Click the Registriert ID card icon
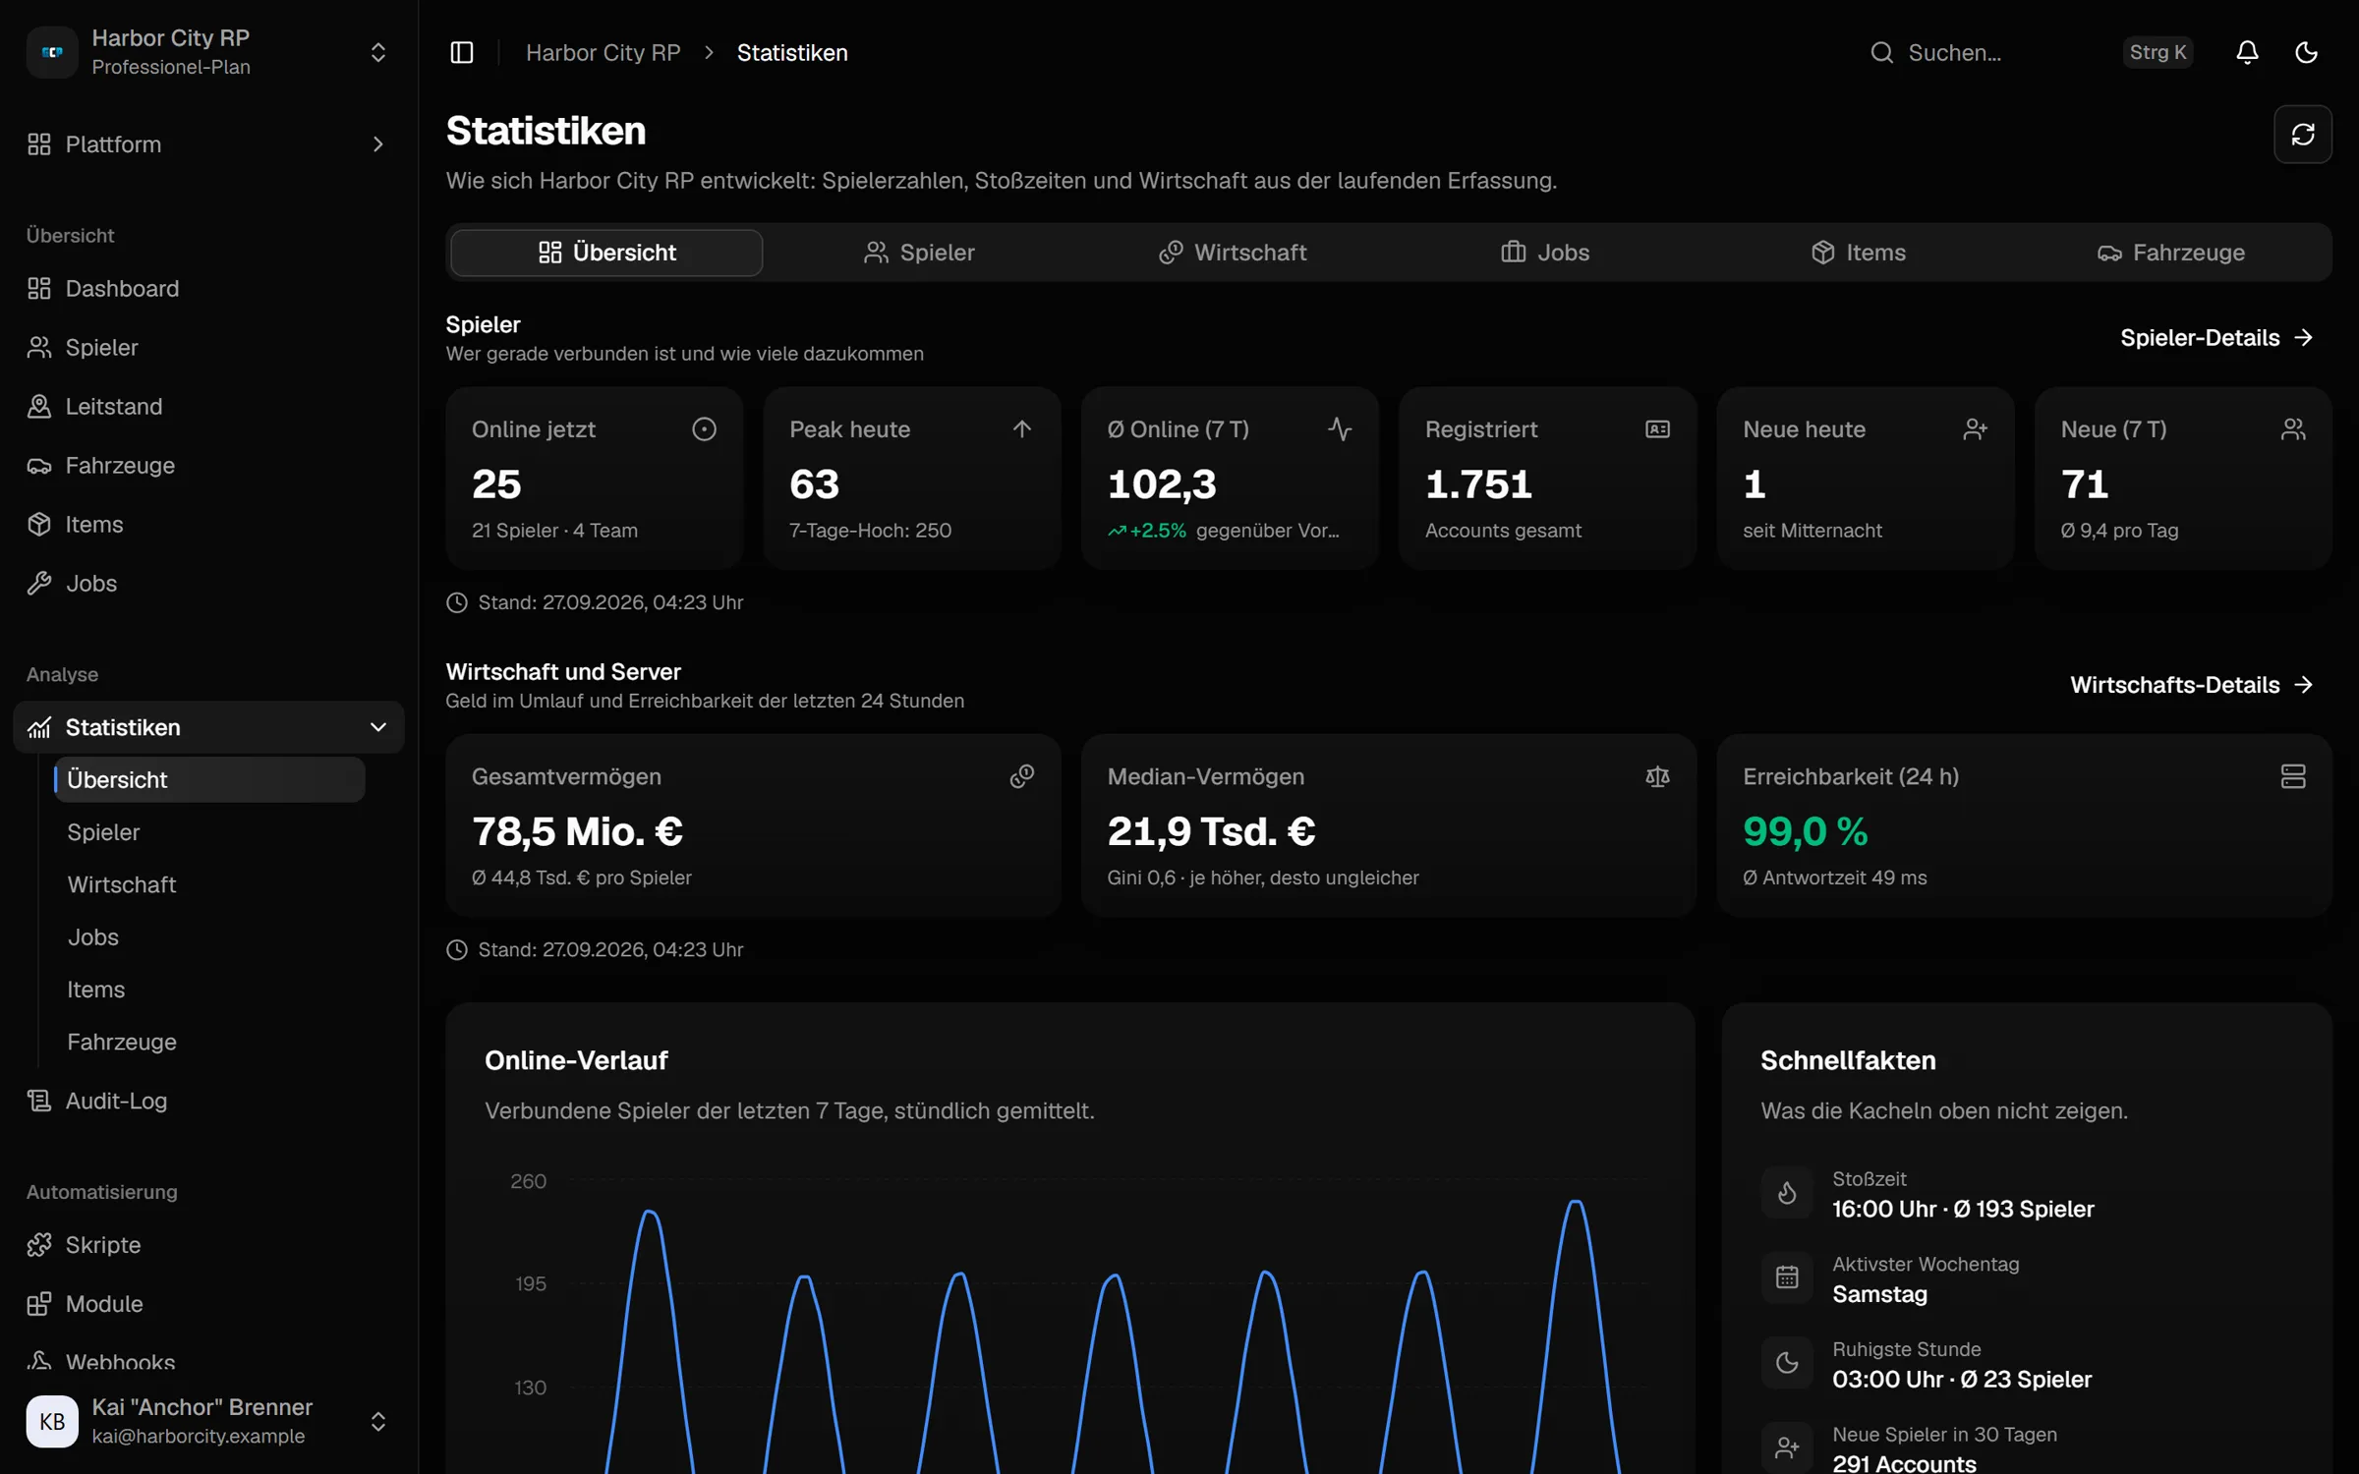 (1657, 429)
